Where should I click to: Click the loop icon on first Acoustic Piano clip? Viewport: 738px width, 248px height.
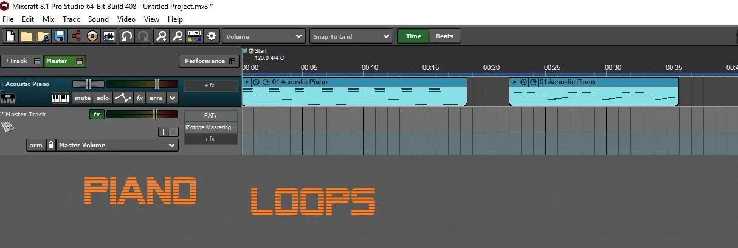tap(265, 82)
